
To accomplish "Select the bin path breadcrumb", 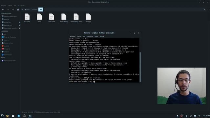I will click(x=41, y=10).
